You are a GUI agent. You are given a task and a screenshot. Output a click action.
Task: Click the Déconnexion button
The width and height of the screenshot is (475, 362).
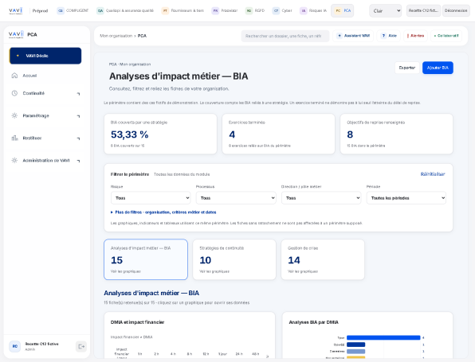(456, 10)
